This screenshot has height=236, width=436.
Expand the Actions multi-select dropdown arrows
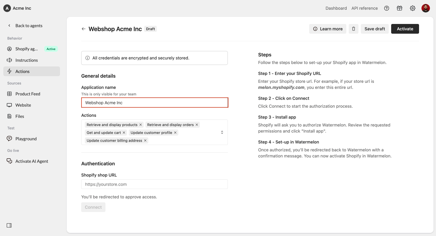tap(222, 132)
